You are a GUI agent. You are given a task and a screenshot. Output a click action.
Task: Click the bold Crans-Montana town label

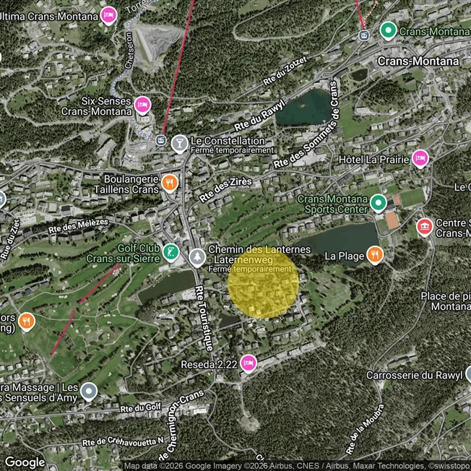[418, 61]
